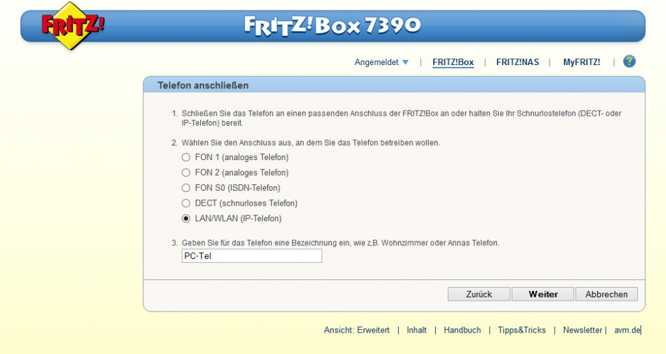Viewport: 666px width, 354px height.
Task: Open the FRITZ!Box tab
Action: [453, 62]
